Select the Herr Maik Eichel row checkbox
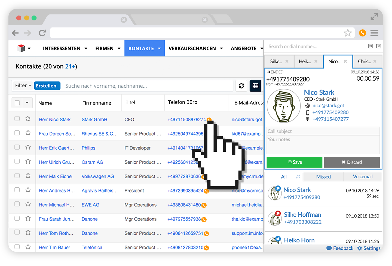 click(x=17, y=176)
